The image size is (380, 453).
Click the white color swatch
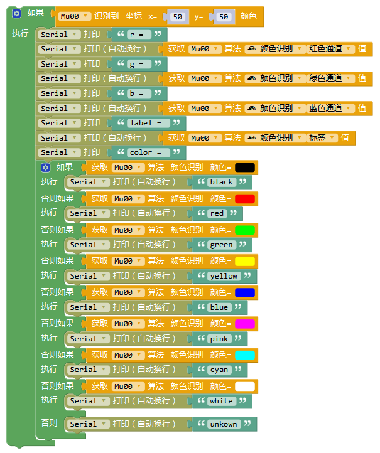coord(245,386)
